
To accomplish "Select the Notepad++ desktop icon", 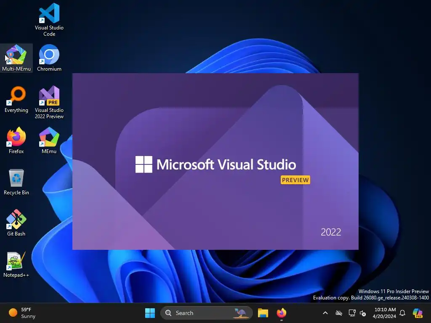I will point(16,264).
